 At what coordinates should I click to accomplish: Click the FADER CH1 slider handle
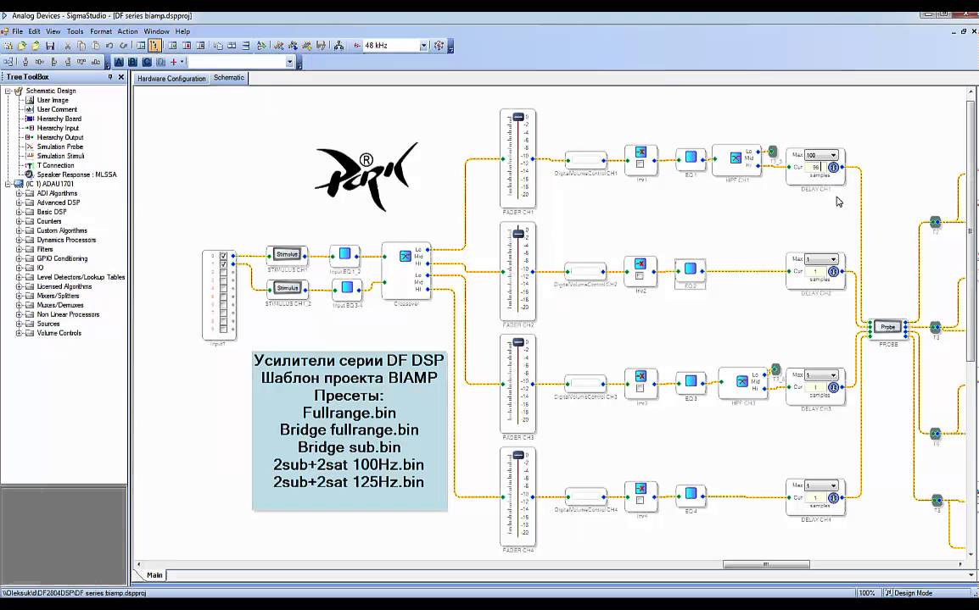pyautogui.click(x=518, y=117)
